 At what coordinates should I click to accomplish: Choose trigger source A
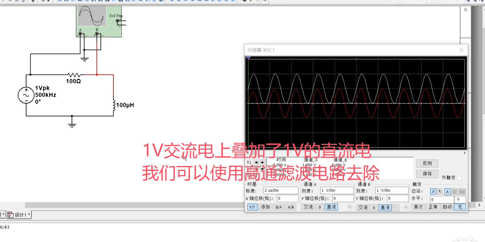click(x=448, y=192)
